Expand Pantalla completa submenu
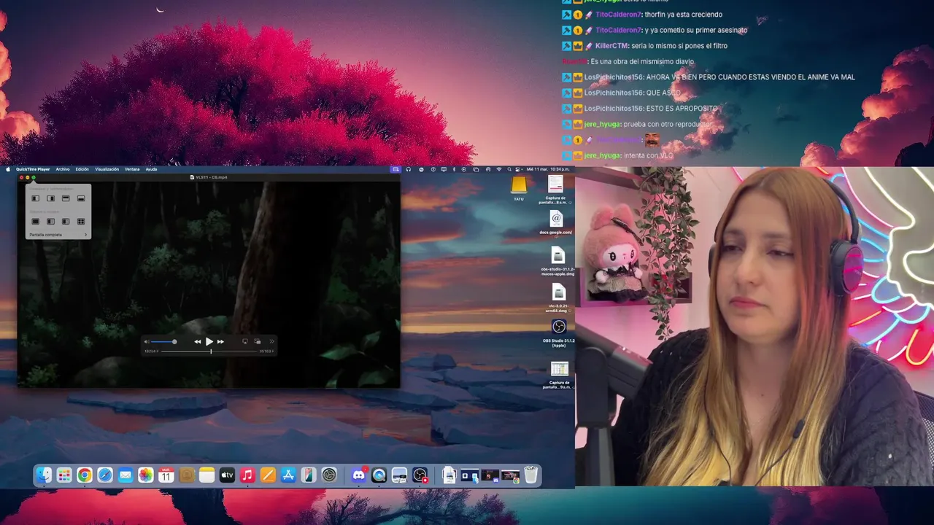Image resolution: width=934 pixels, height=525 pixels. pyautogui.click(x=58, y=235)
